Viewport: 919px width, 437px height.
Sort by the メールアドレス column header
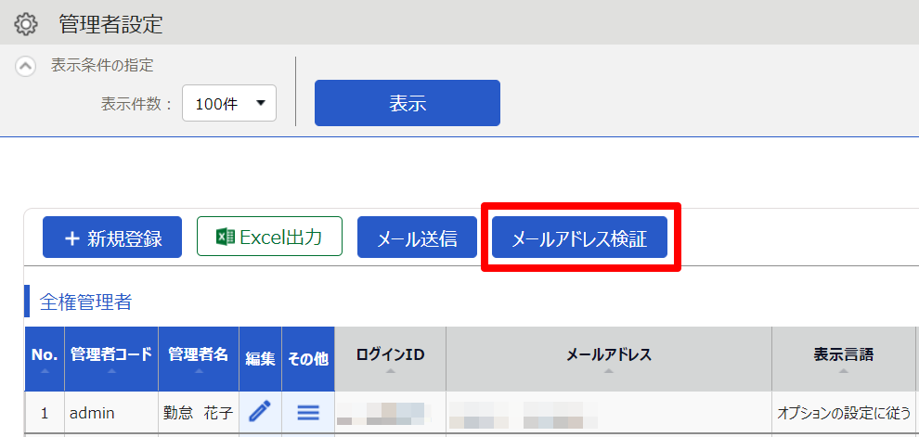click(609, 358)
